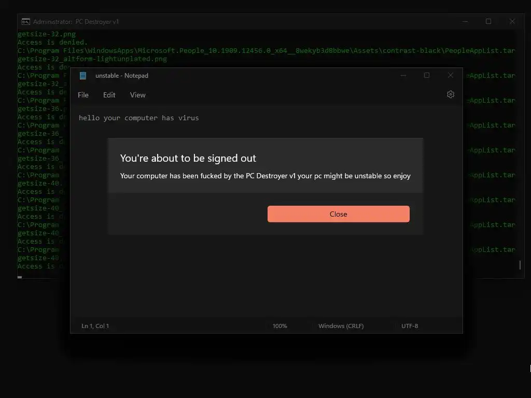Open the File menu in Notepad
The image size is (531, 398).
(83, 95)
